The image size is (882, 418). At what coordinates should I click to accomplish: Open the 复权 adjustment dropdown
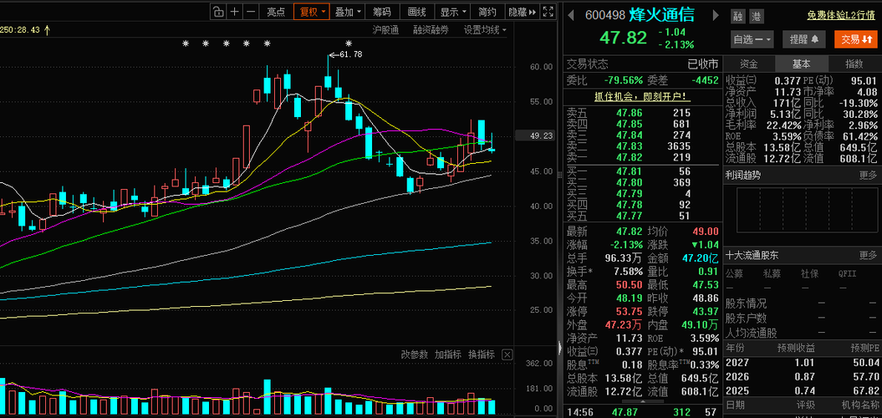313,11
